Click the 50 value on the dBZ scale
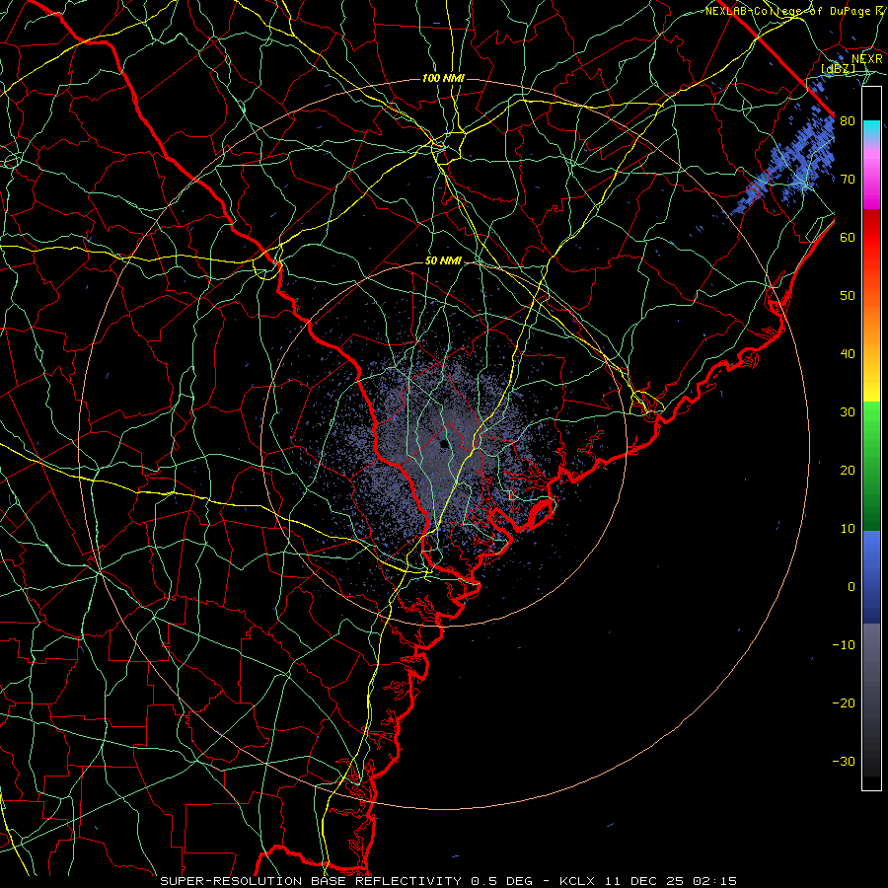The image size is (888, 888). [848, 296]
